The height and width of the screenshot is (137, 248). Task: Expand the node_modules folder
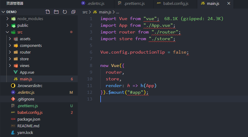[30, 19]
